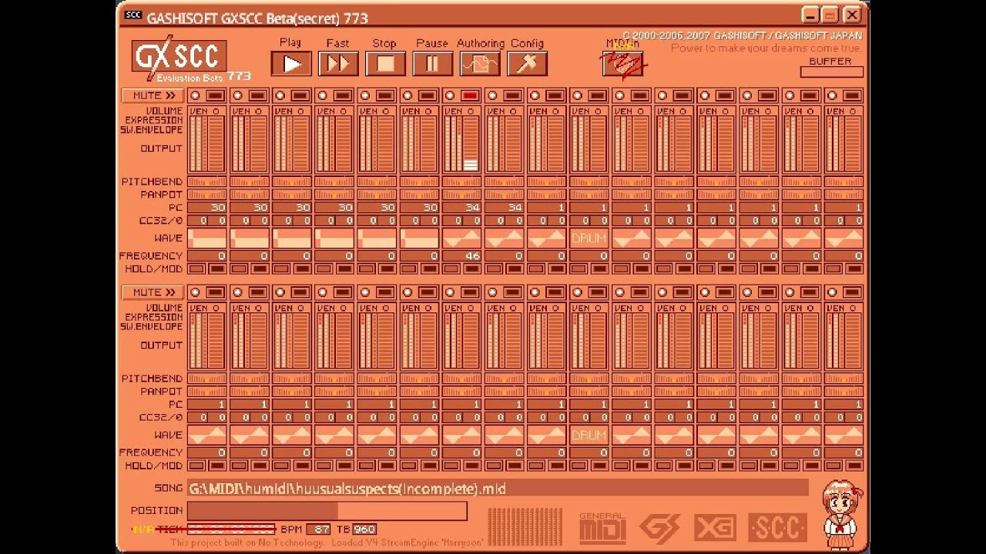
Task: Toggle upper bank channel 1 round button
Action: [195, 95]
